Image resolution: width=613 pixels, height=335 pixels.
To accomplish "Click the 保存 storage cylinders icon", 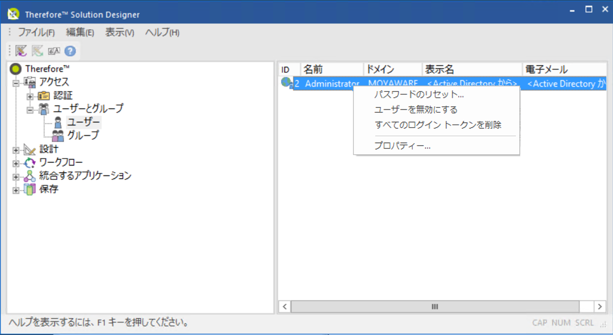I will pos(30,190).
